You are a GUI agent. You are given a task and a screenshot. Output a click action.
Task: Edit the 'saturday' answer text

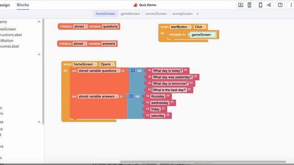coord(158,115)
